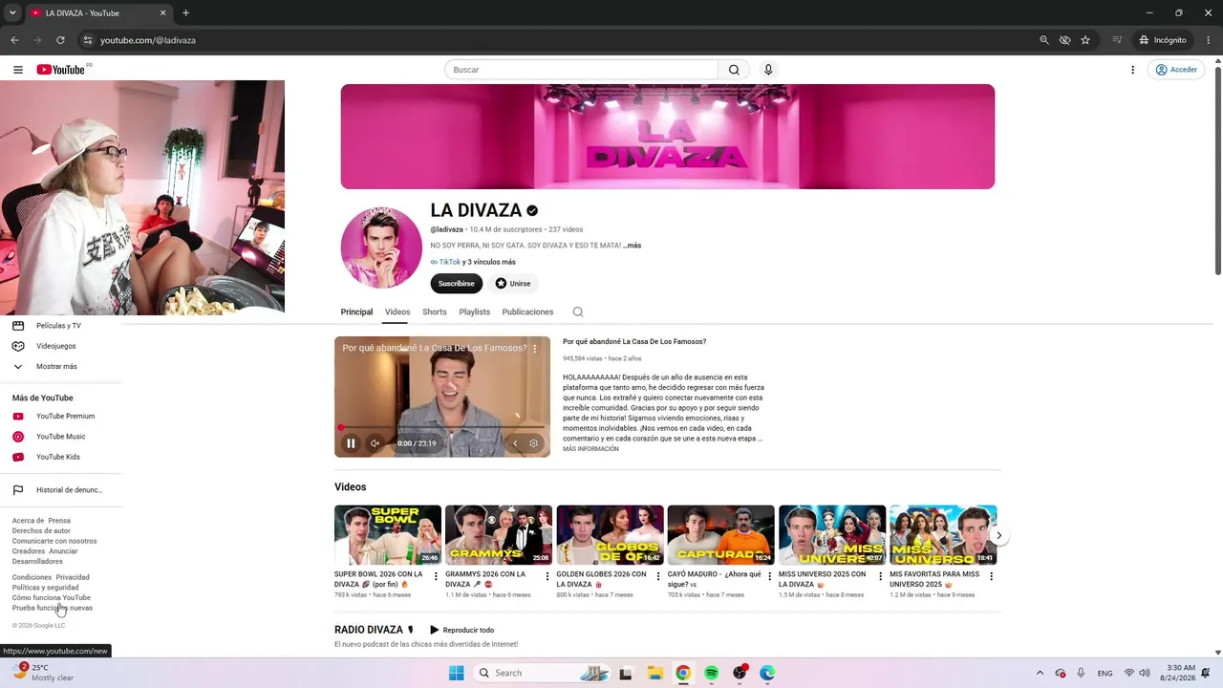1223x688 pixels.
Task: Go to the YouTube home logo
Action: (61, 70)
